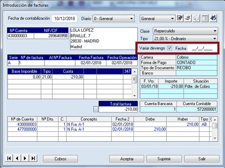Click the F. Vto. cell 03/01/18

coord(149,87)
